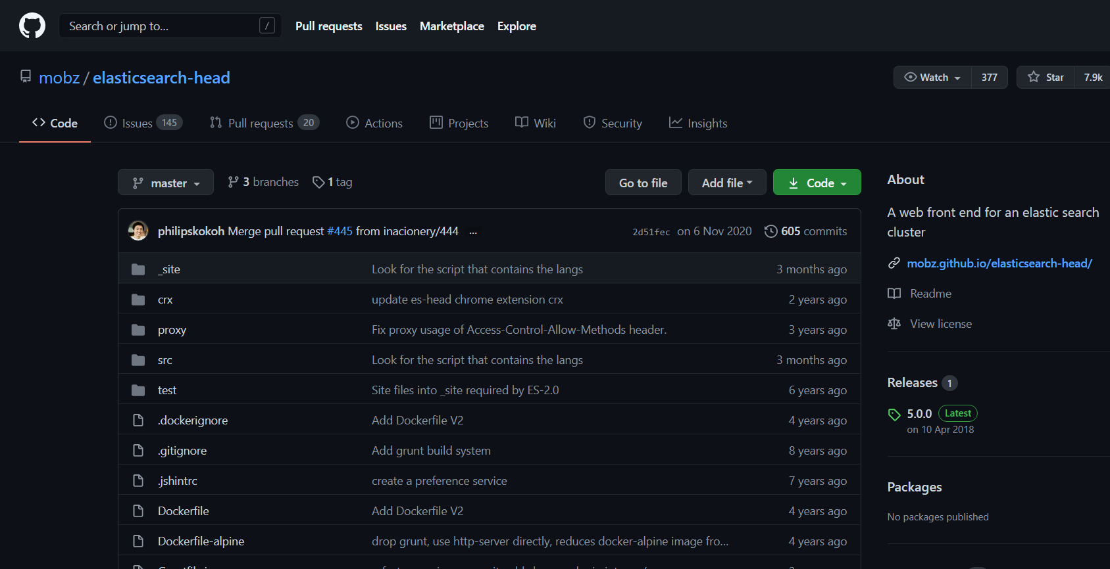Viewport: 1110px width, 569px height.
Task: Open the master branch dropdown
Action: [166, 183]
